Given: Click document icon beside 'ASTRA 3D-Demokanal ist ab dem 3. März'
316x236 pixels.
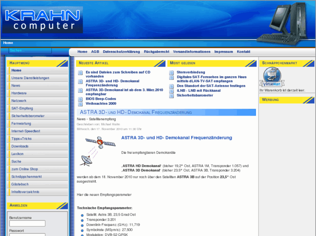Looking at the screenshot, I should click(x=80, y=91).
